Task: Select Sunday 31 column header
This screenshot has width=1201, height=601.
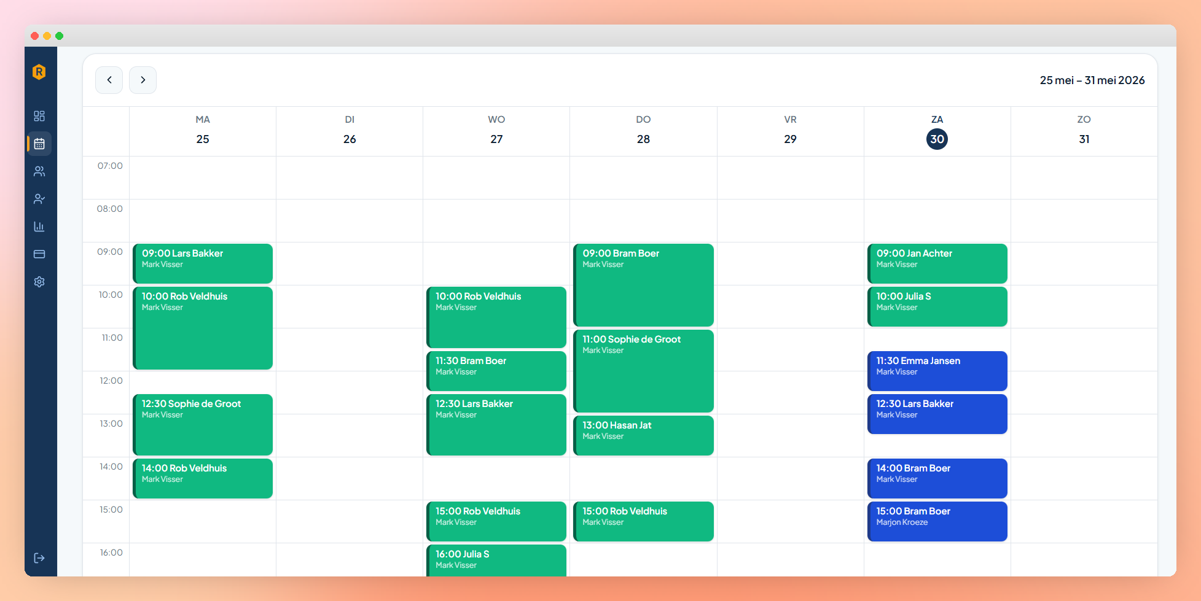Action: coord(1084,130)
